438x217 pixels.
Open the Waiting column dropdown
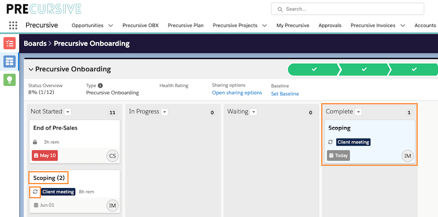[x=253, y=112]
